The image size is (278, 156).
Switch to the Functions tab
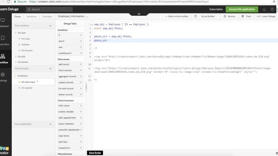click(47, 16)
